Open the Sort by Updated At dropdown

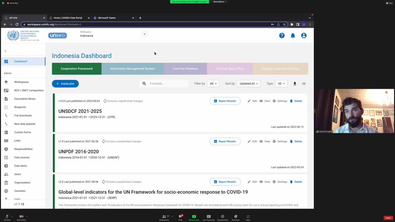point(249,84)
